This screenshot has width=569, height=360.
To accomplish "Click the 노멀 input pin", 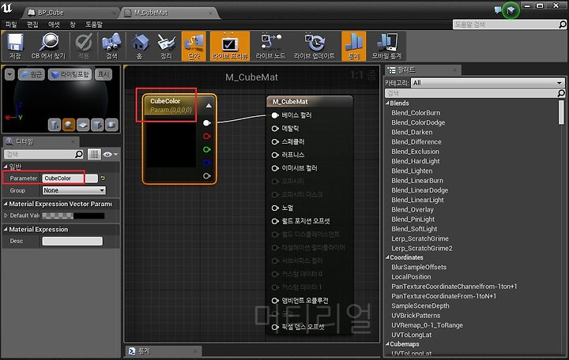I will (275, 208).
